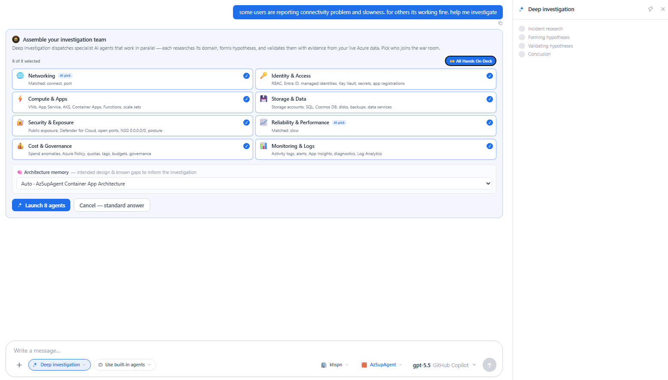Image resolution: width=668 pixels, height=380 pixels.
Task: Open the Deep investigation mode menu
Action: [60, 365]
